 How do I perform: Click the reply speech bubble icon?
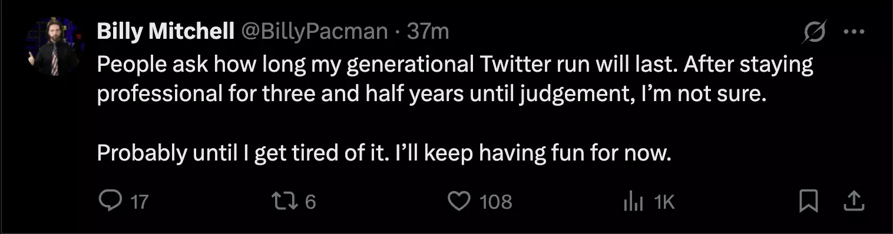point(110,202)
